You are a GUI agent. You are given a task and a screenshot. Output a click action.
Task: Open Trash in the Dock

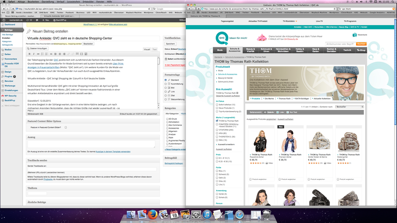pos(266,215)
